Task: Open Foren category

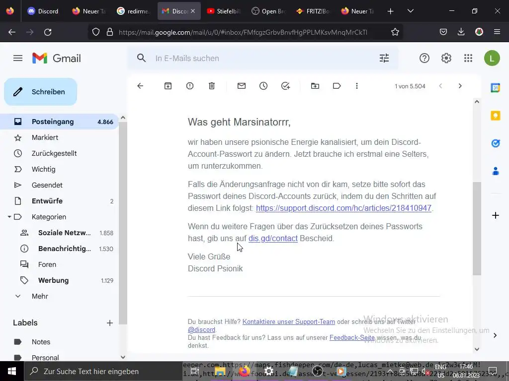Action: point(59,265)
